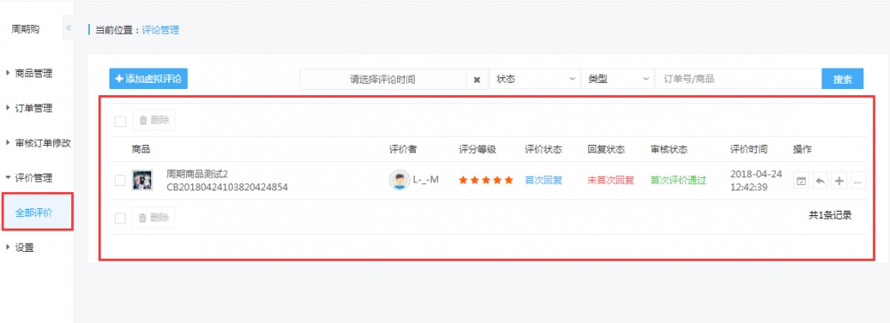Tick the top select-all checkbox

click(x=120, y=121)
